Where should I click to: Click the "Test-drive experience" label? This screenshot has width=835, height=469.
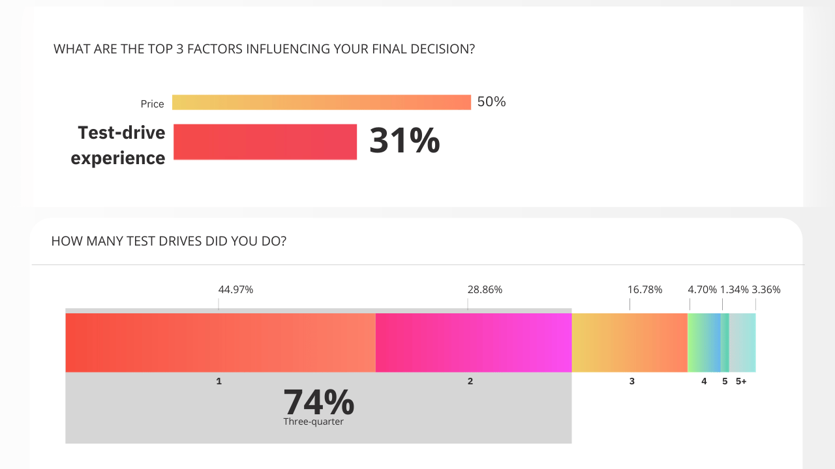click(118, 145)
